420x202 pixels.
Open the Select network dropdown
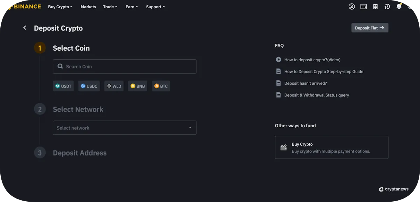point(124,128)
